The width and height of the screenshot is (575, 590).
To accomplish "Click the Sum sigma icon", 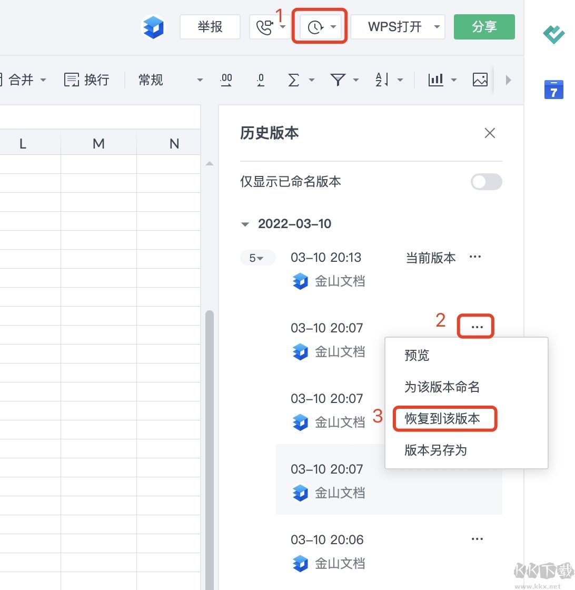I will point(294,80).
